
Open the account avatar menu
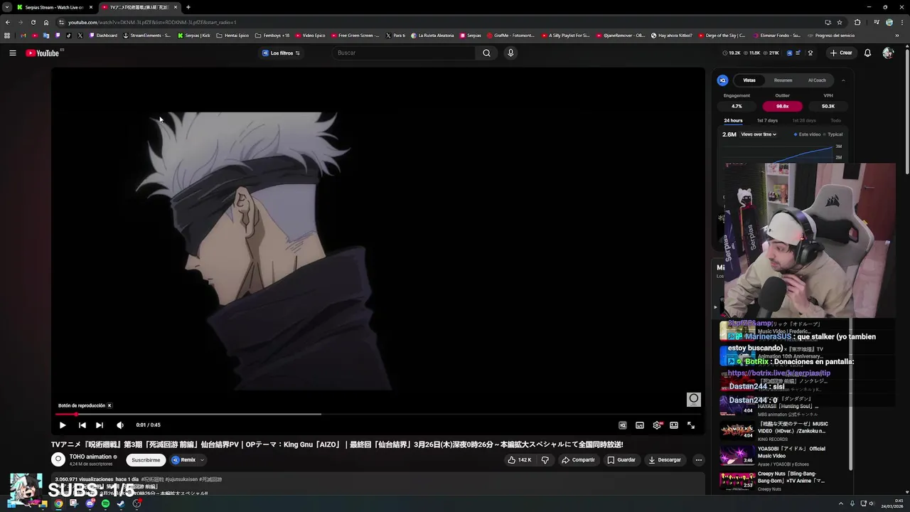pyautogui.click(x=888, y=53)
